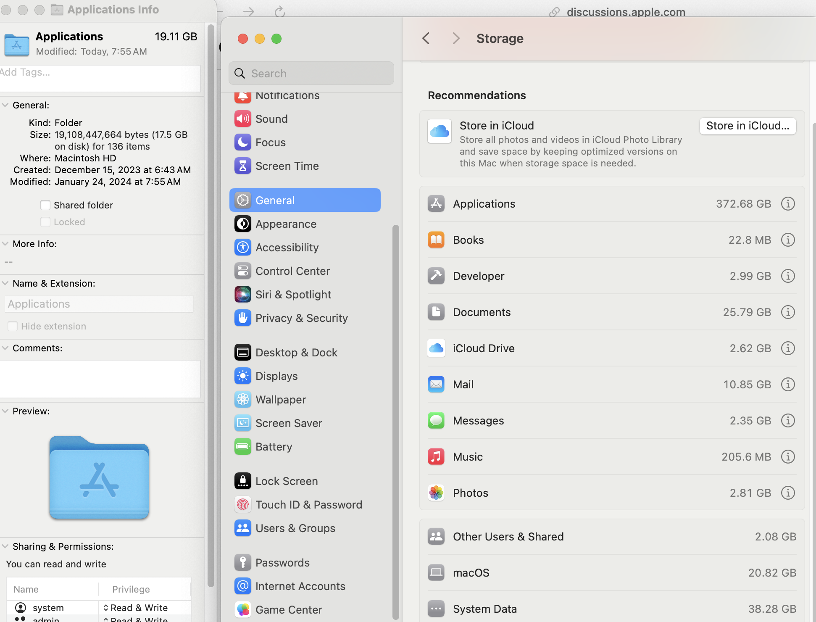Click the Store in iCloud... button

point(748,126)
